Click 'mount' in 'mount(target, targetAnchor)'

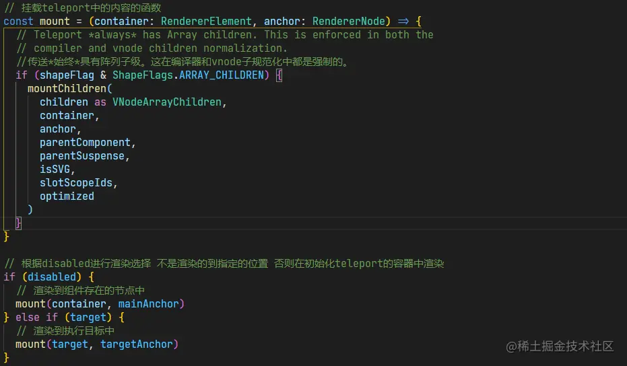30,344
